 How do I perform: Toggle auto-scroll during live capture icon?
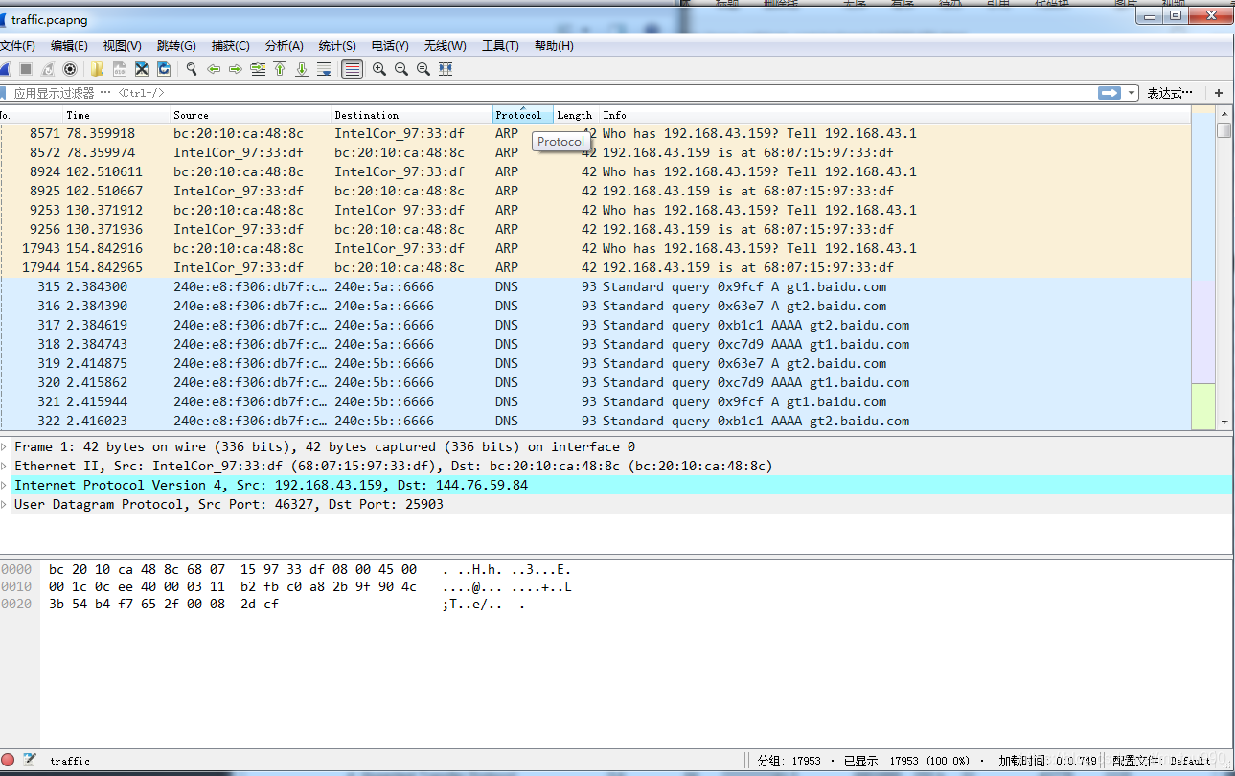coord(324,69)
